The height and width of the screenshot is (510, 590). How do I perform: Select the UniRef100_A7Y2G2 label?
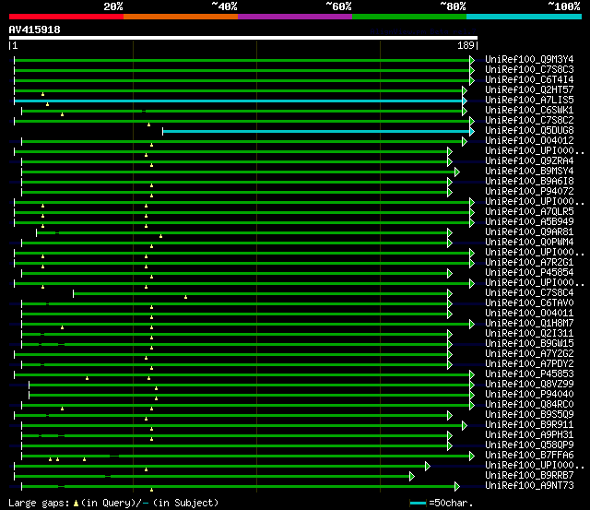pyautogui.click(x=529, y=354)
